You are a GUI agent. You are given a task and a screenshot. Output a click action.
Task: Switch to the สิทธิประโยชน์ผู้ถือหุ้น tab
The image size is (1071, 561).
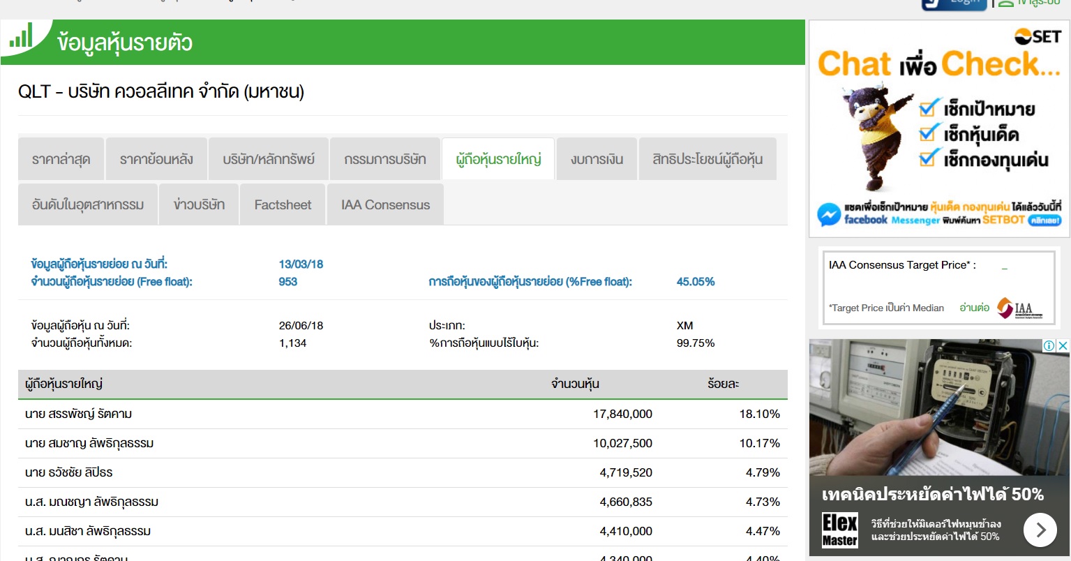click(x=707, y=159)
